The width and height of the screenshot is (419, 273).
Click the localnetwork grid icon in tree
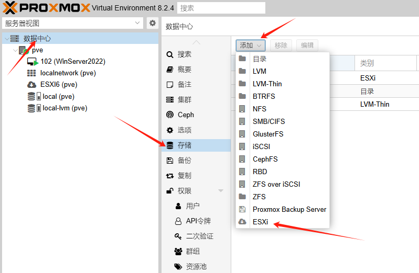click(x=31, y=73)
